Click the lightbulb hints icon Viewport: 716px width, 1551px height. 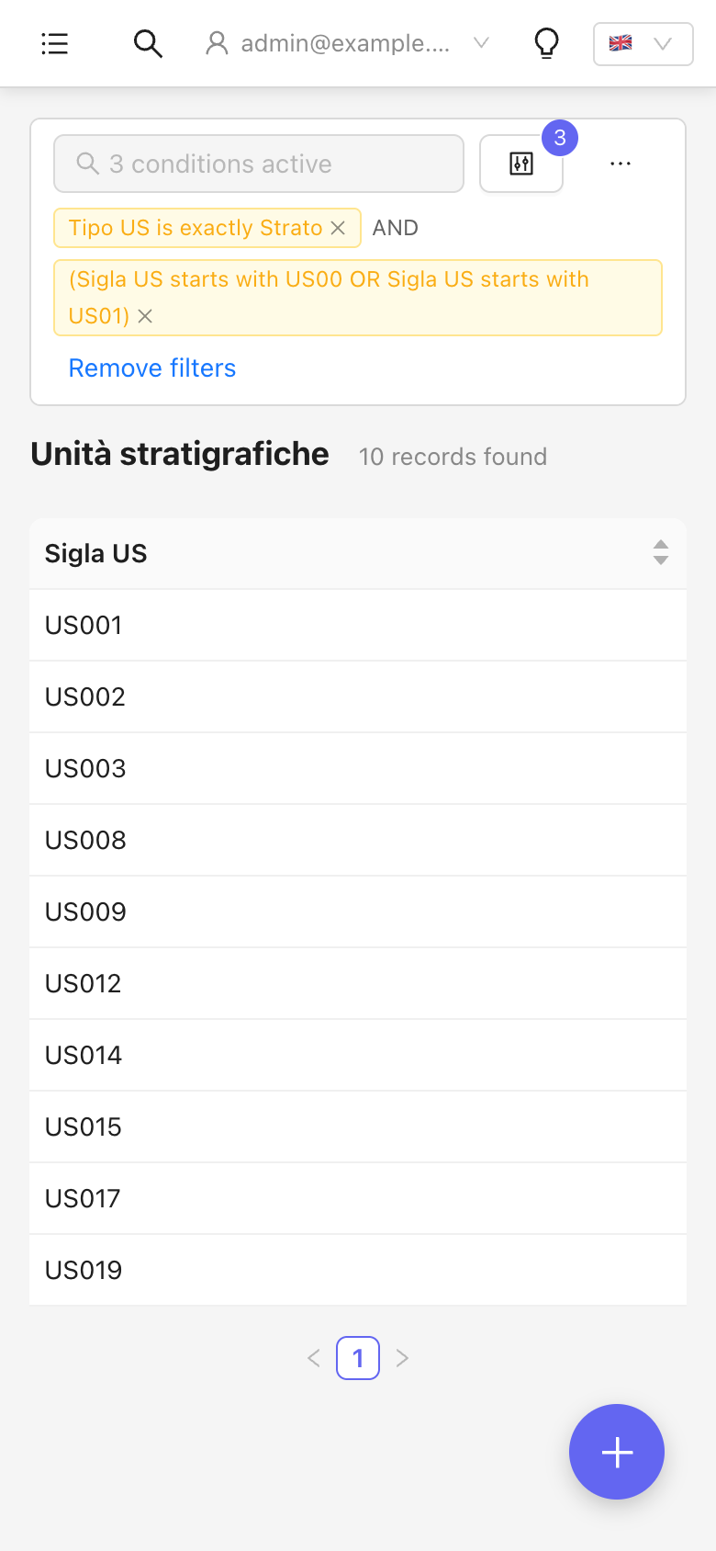546,43
